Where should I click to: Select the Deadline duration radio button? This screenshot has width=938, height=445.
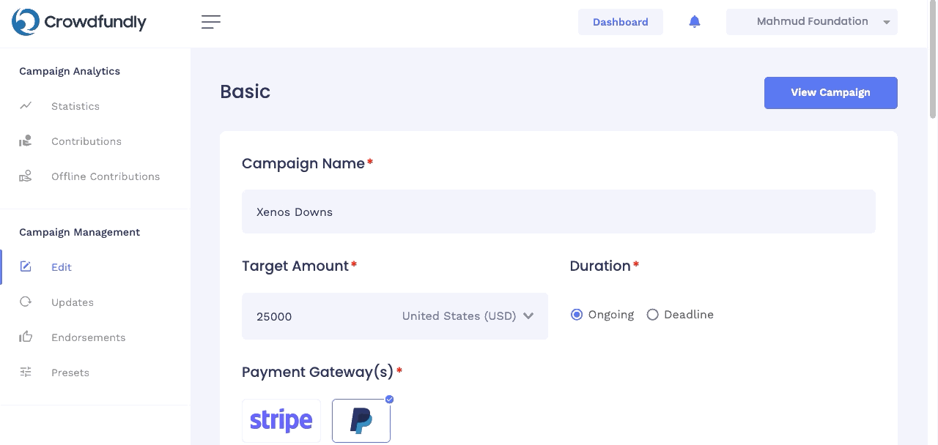[653, 315]
